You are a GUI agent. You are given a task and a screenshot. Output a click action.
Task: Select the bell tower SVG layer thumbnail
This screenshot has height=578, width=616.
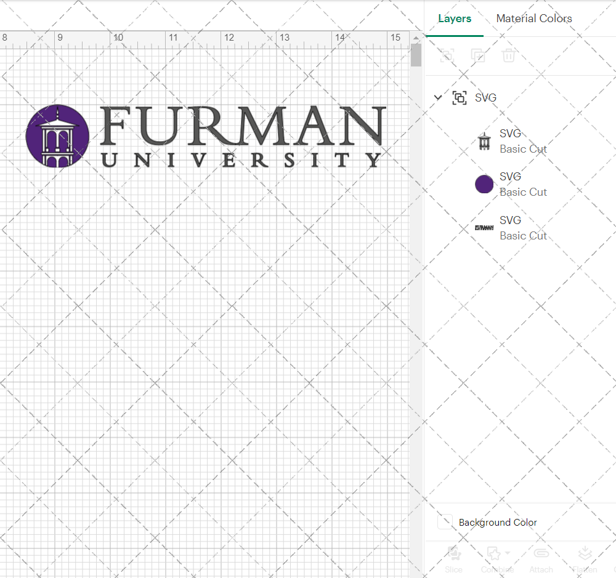[x=484, y=141]
